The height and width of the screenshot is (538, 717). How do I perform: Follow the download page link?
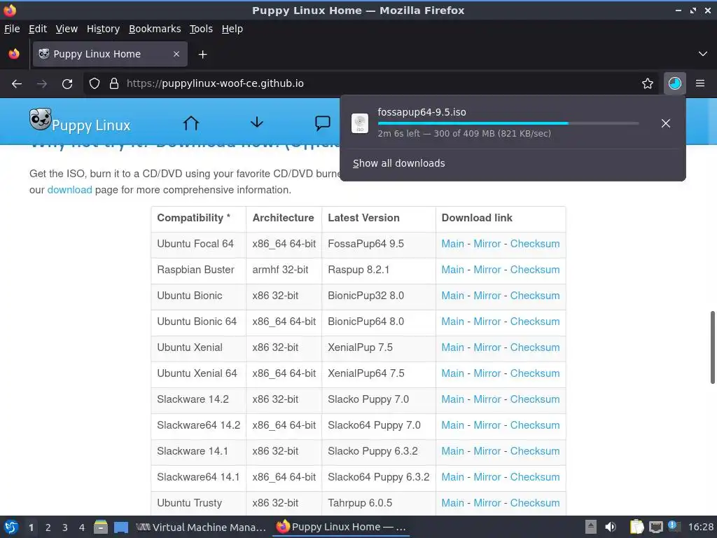click(69, 190)
